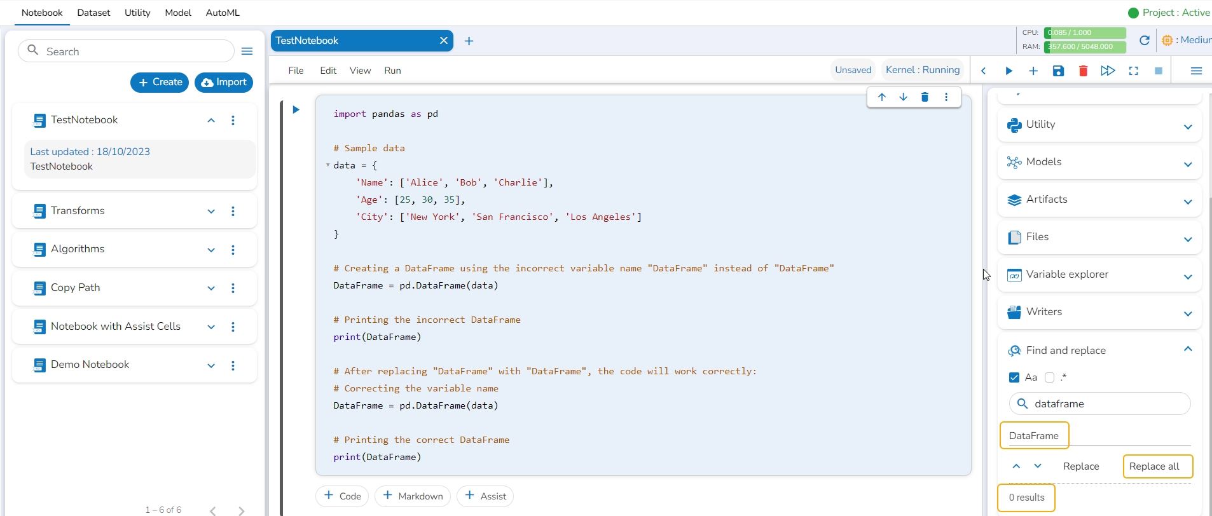Run the cell with play icon
This screenshot has height=516, width=1212.
[296, 110]
